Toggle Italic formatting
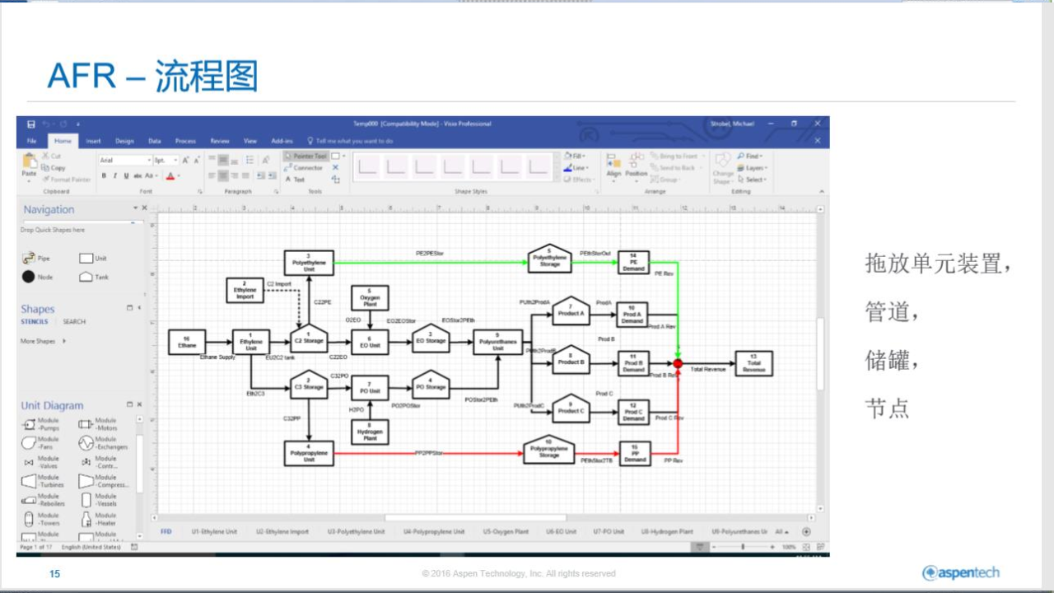This screenshot has height=593, width=1054. coord(114,175)
